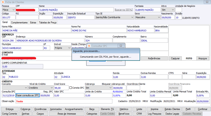The height and width of the screenshot is (116, 211).
Task: Switch to the Complementares tab
Action: [x=19, y=23]
